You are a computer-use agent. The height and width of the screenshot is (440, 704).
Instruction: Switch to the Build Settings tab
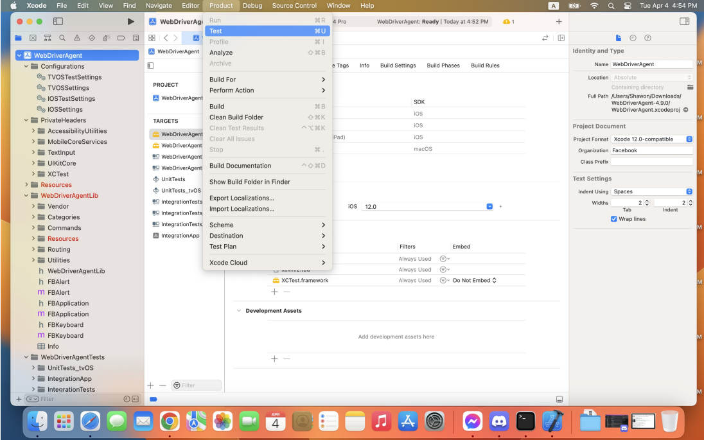398,66
